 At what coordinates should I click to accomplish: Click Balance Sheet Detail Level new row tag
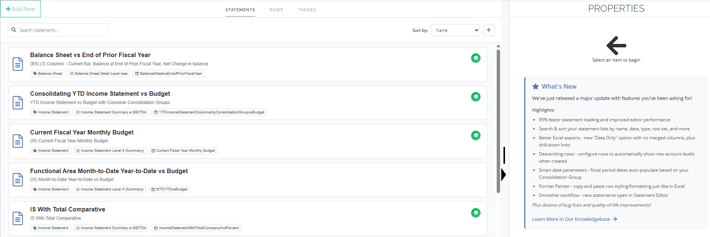(x=99, y=74)
